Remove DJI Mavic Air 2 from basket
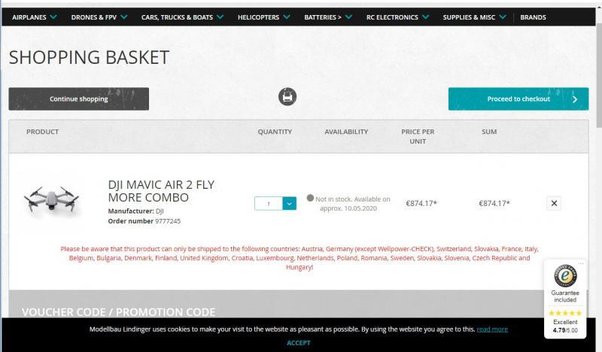The height and width of the screenshot is (352, 602). [x=554, y=203]
